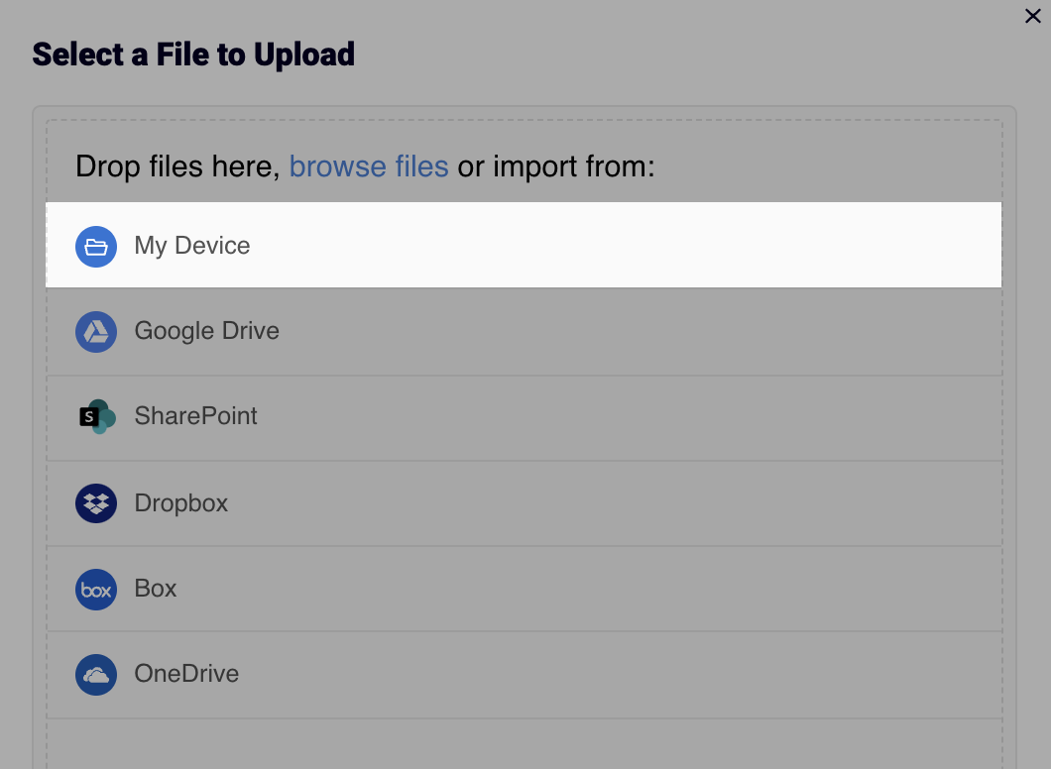Click the "Drop files here" text
Screen dimensions: 1051x769
point(177,166)
